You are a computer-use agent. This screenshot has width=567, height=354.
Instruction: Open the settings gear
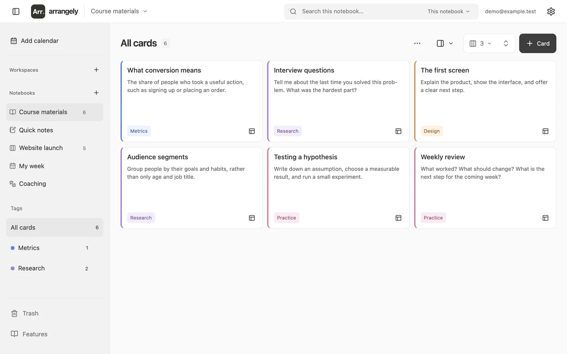551,12
